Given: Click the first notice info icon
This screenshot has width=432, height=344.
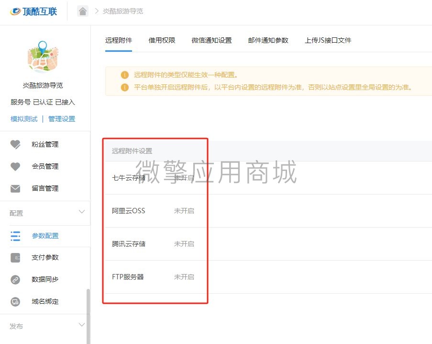Looking at the screenshot, I should click(x=125, y=75).
